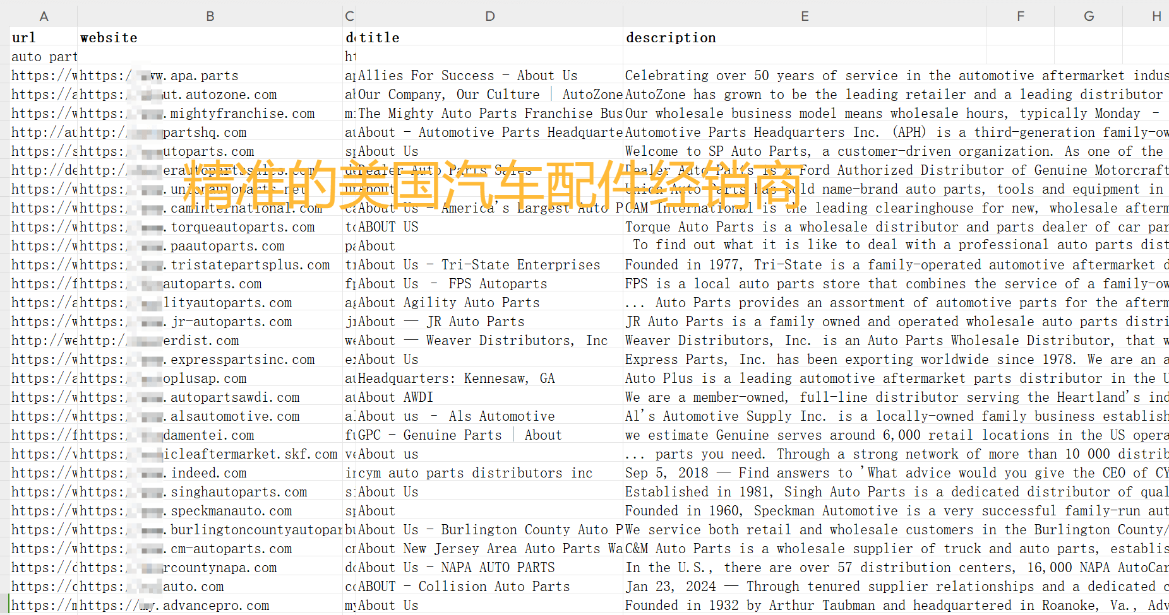The width and height of the screenshot is (1169, 615).
Task: Select column B header
Action: pos(210,16)
